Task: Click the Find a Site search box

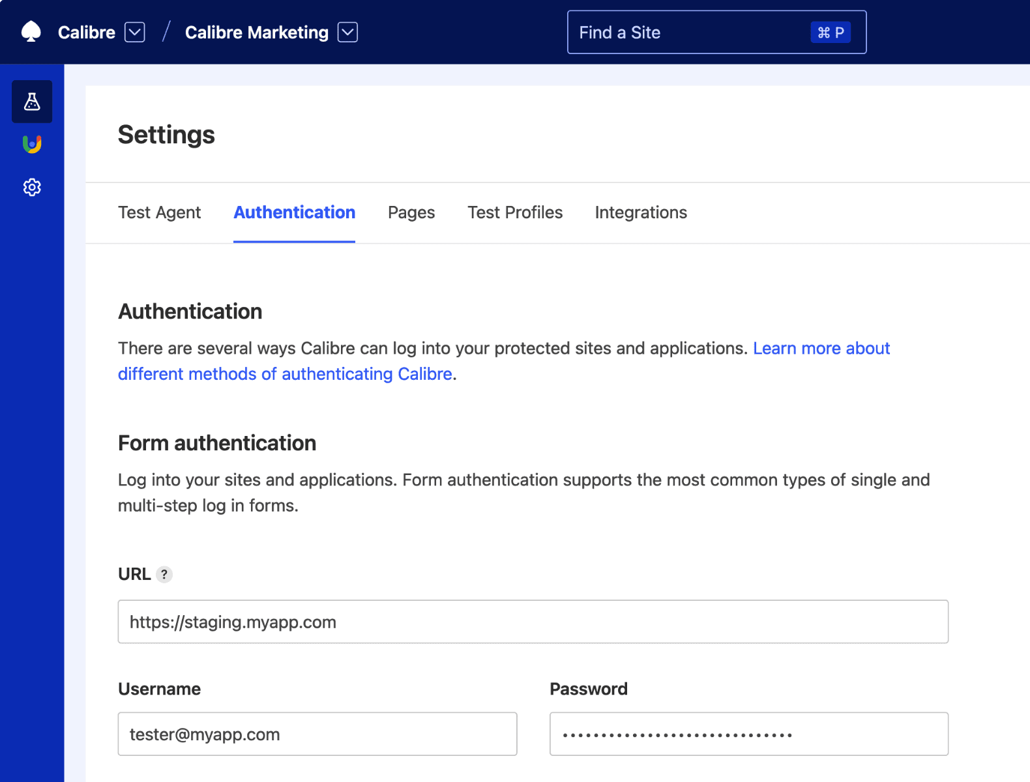Action: coord(684,33)
